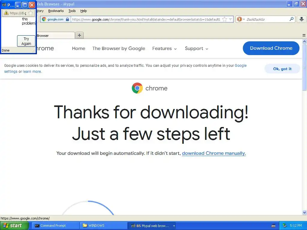Image resolution: width=307 pixels, height=230 pixels.
Task: Click the google.com site identity icon
Action: (x=44, y=19)
